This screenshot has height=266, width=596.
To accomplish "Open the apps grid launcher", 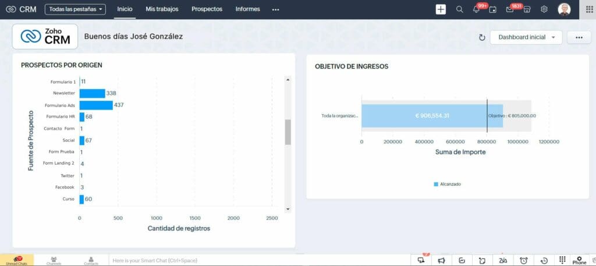I will coord(589,9).
